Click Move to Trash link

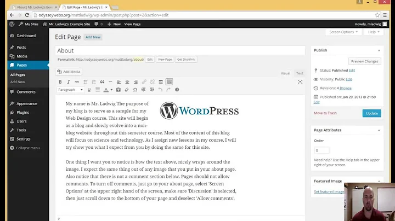click(x=325, y=113)
